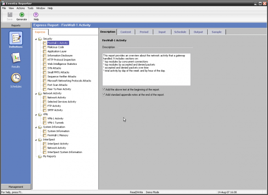Switch to the Sample tab

click(217, 32)
